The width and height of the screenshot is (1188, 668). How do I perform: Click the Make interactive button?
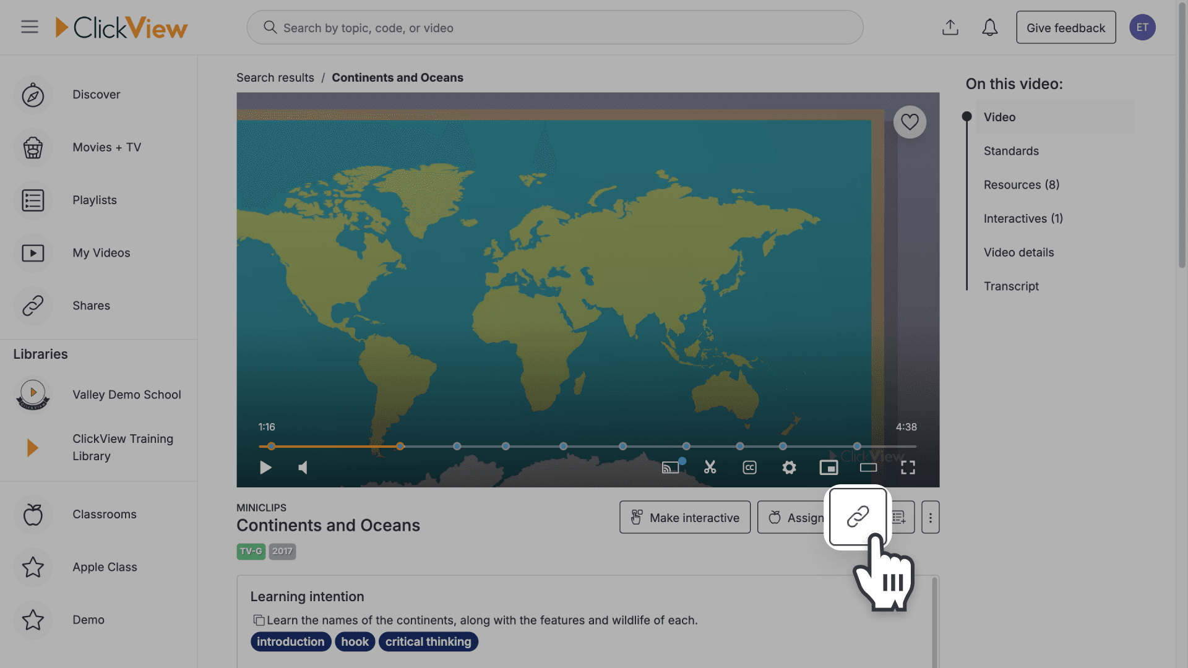(x=684, y=517)
